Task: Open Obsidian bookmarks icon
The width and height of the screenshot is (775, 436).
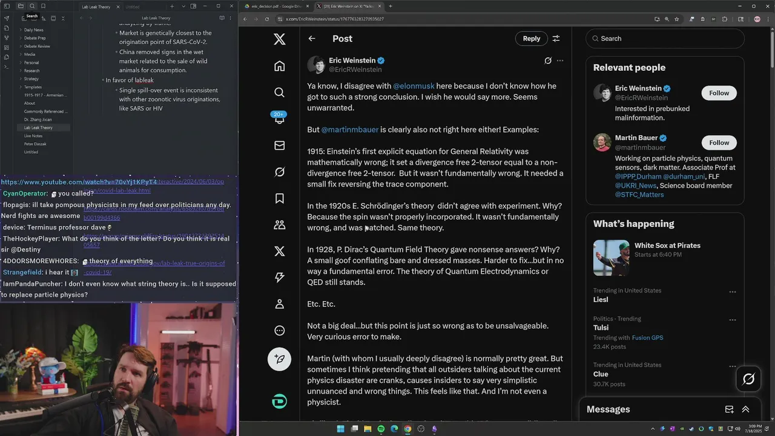Action: 43,6
